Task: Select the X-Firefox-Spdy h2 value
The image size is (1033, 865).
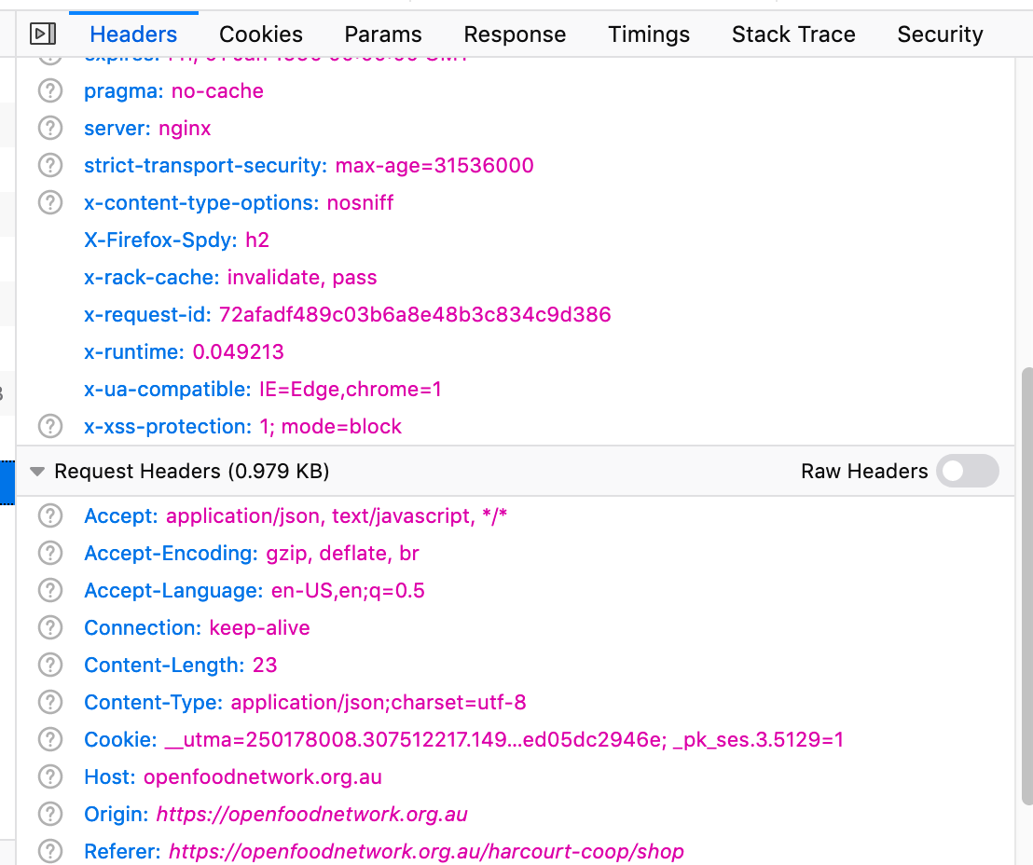Action: tap(257, 240)
